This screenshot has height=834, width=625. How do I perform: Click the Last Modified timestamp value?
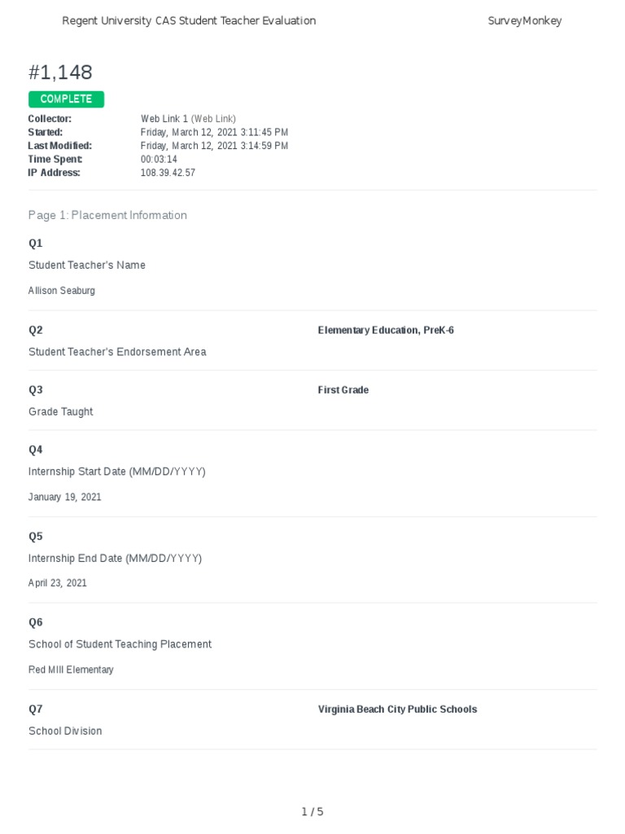(x=214, y=146)
